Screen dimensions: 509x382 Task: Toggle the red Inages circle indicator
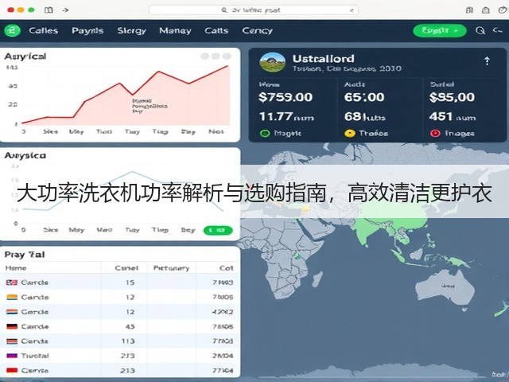(x=435, y=133)
